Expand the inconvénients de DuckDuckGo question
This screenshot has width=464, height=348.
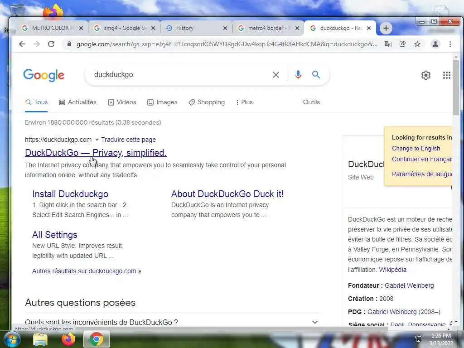172,322
